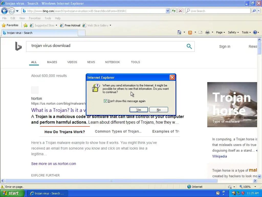
Task: Switch to the NEWS results tab
Action: point(91,62)
